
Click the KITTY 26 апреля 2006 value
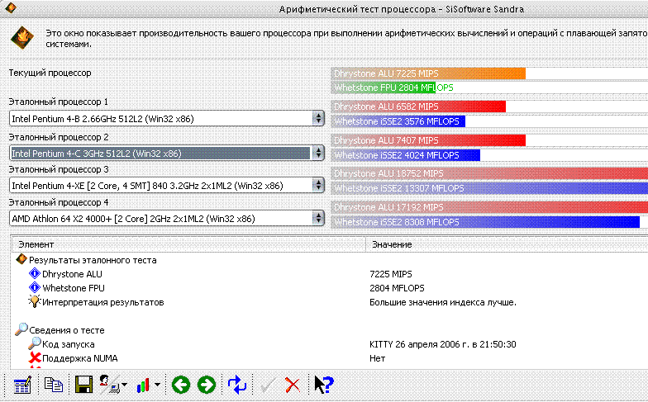(443, 344)
